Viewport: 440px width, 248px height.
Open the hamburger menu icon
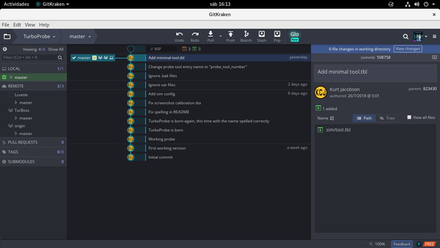(x=434, y=36)
